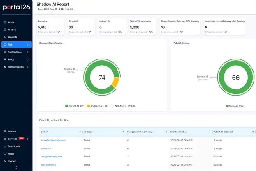Expand the Notifications submenu chevron

28,52
